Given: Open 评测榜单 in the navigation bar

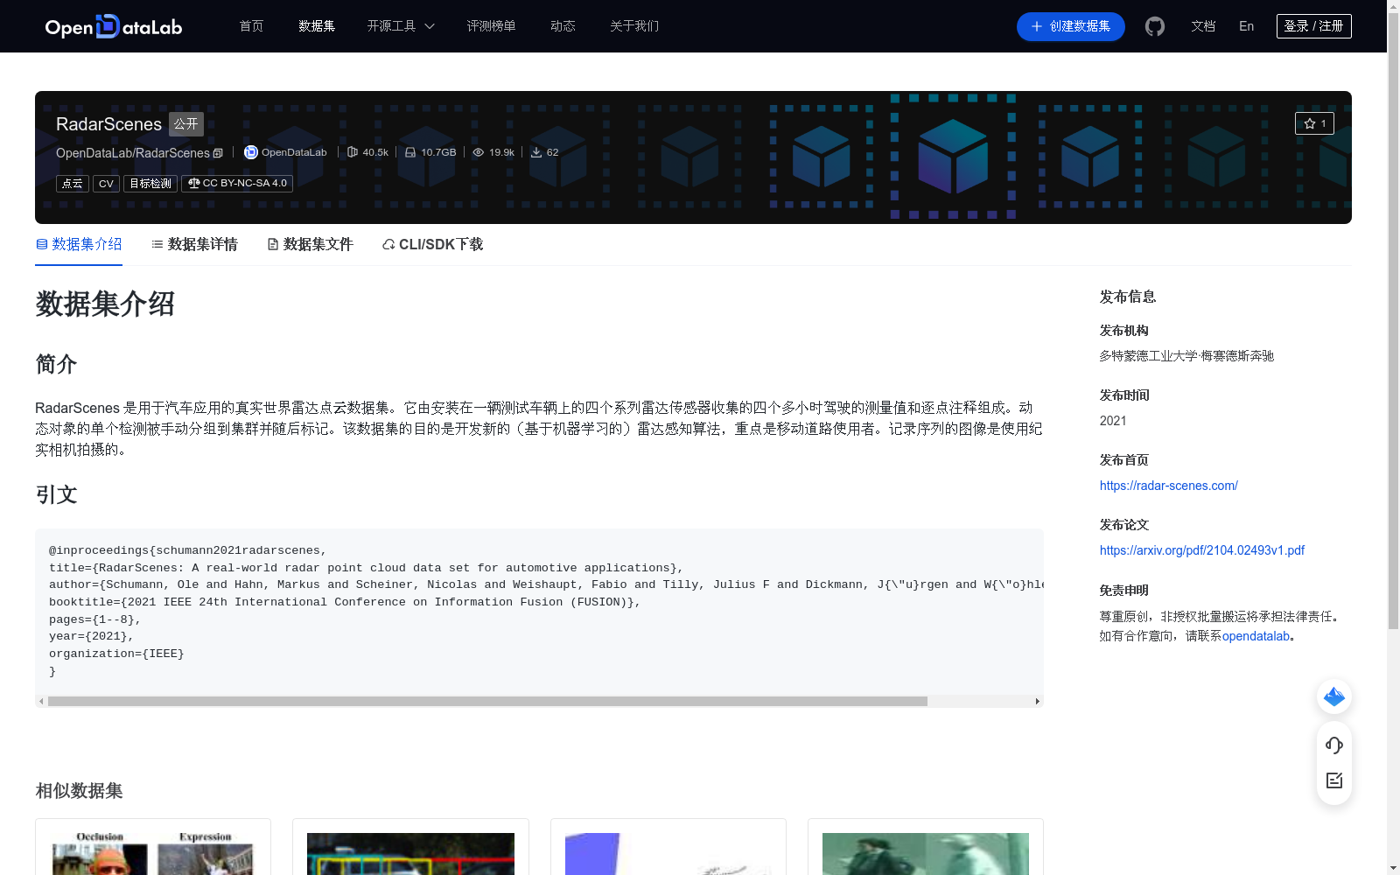Looking at the screenshot, I should [491, 26].
